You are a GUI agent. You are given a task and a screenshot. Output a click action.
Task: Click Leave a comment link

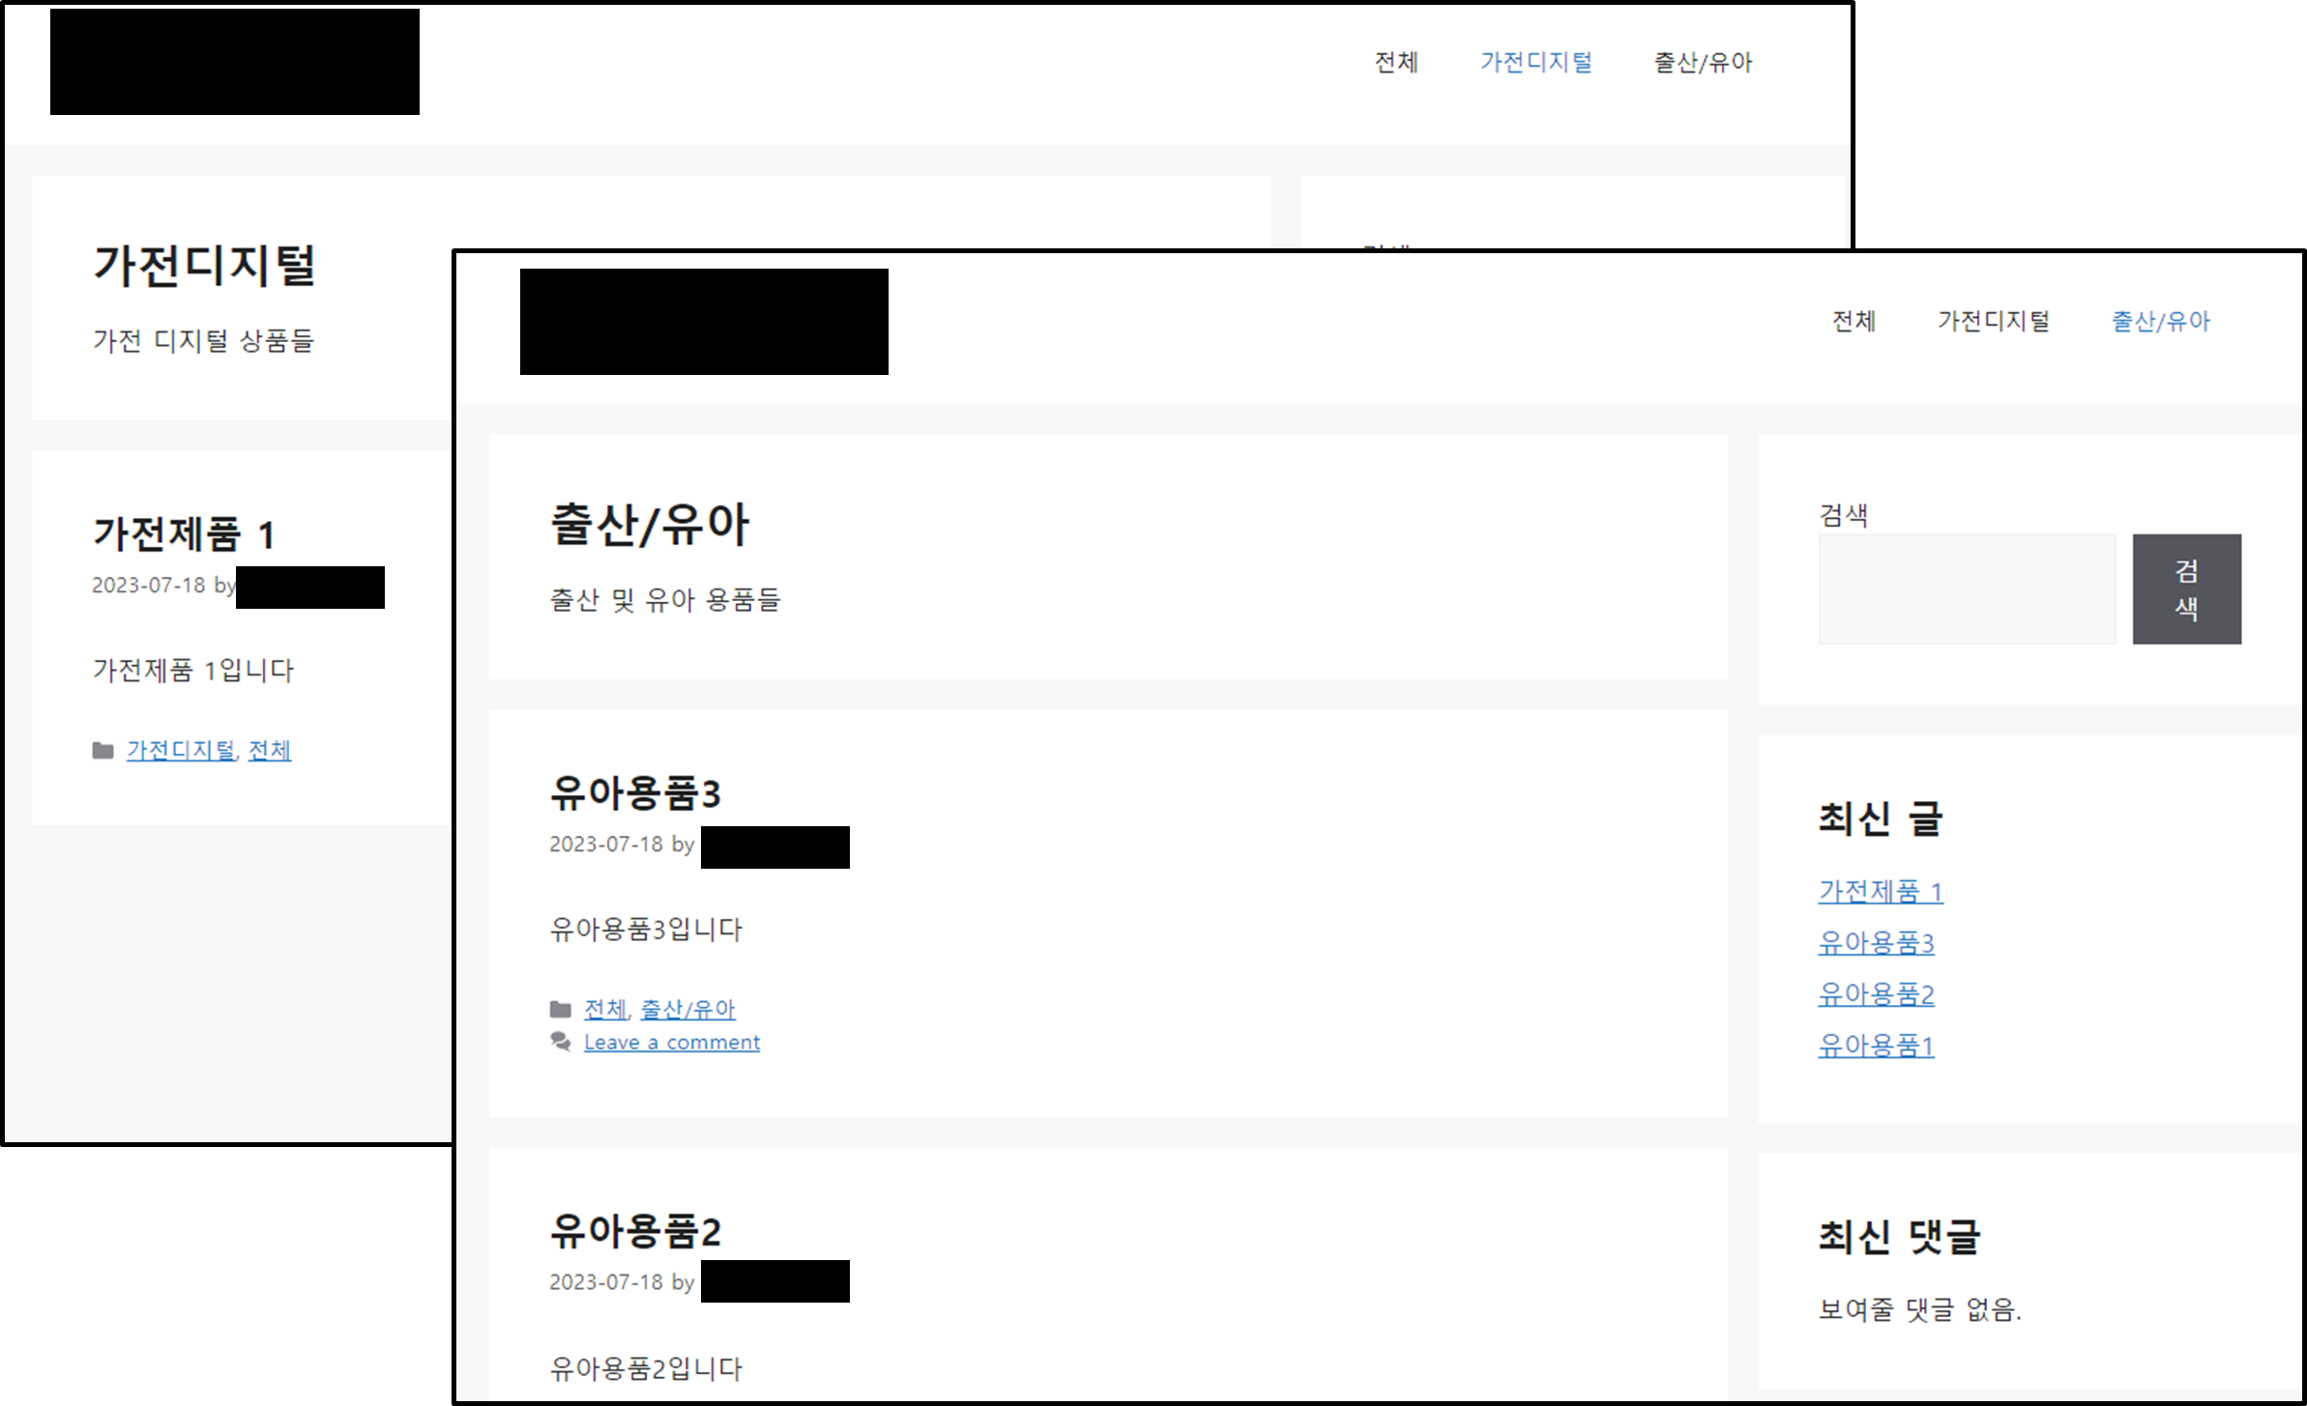coord(671,1043)
